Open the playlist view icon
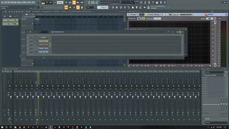This screenshot has width=229, height=129. pos(113,7)
